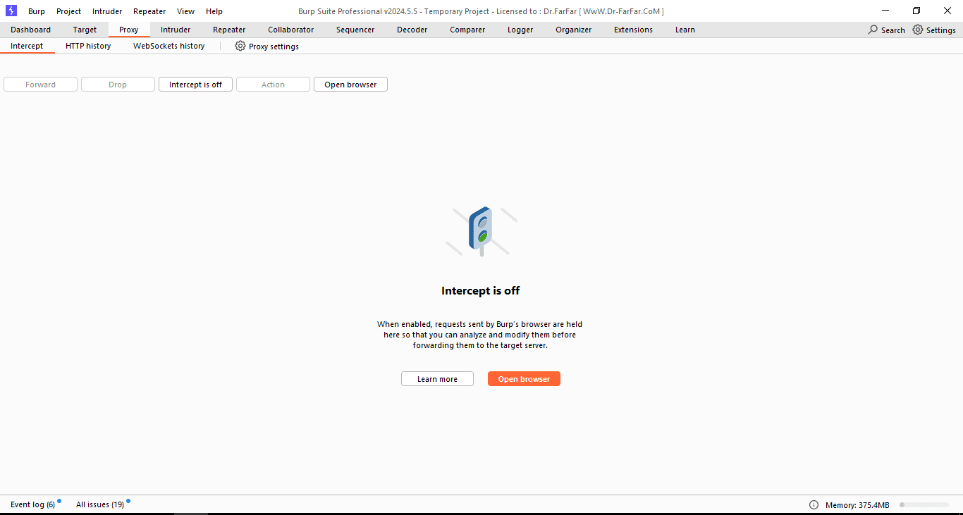Image resolution: width=963 pixels, height=515 pixels.
Task: Select the Intercept sub-tab
Action: pos(27,46)
